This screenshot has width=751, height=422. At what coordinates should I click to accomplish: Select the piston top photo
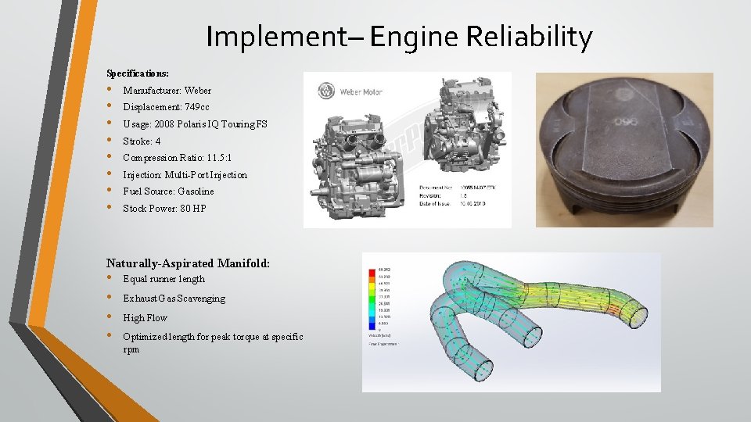[x=624, y=150]
